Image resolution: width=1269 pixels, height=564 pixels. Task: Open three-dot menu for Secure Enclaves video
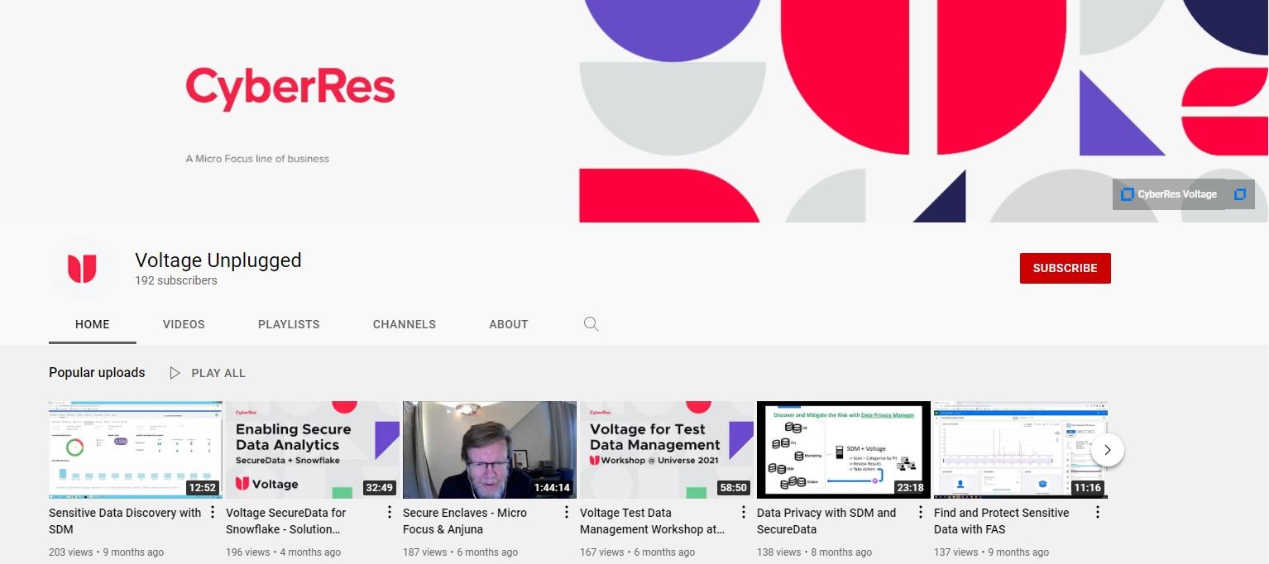click(x=567, y=513)
